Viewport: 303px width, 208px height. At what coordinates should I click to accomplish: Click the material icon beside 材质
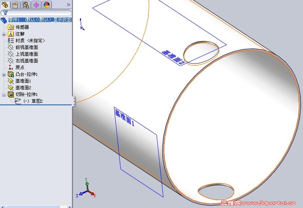[10, 41]
